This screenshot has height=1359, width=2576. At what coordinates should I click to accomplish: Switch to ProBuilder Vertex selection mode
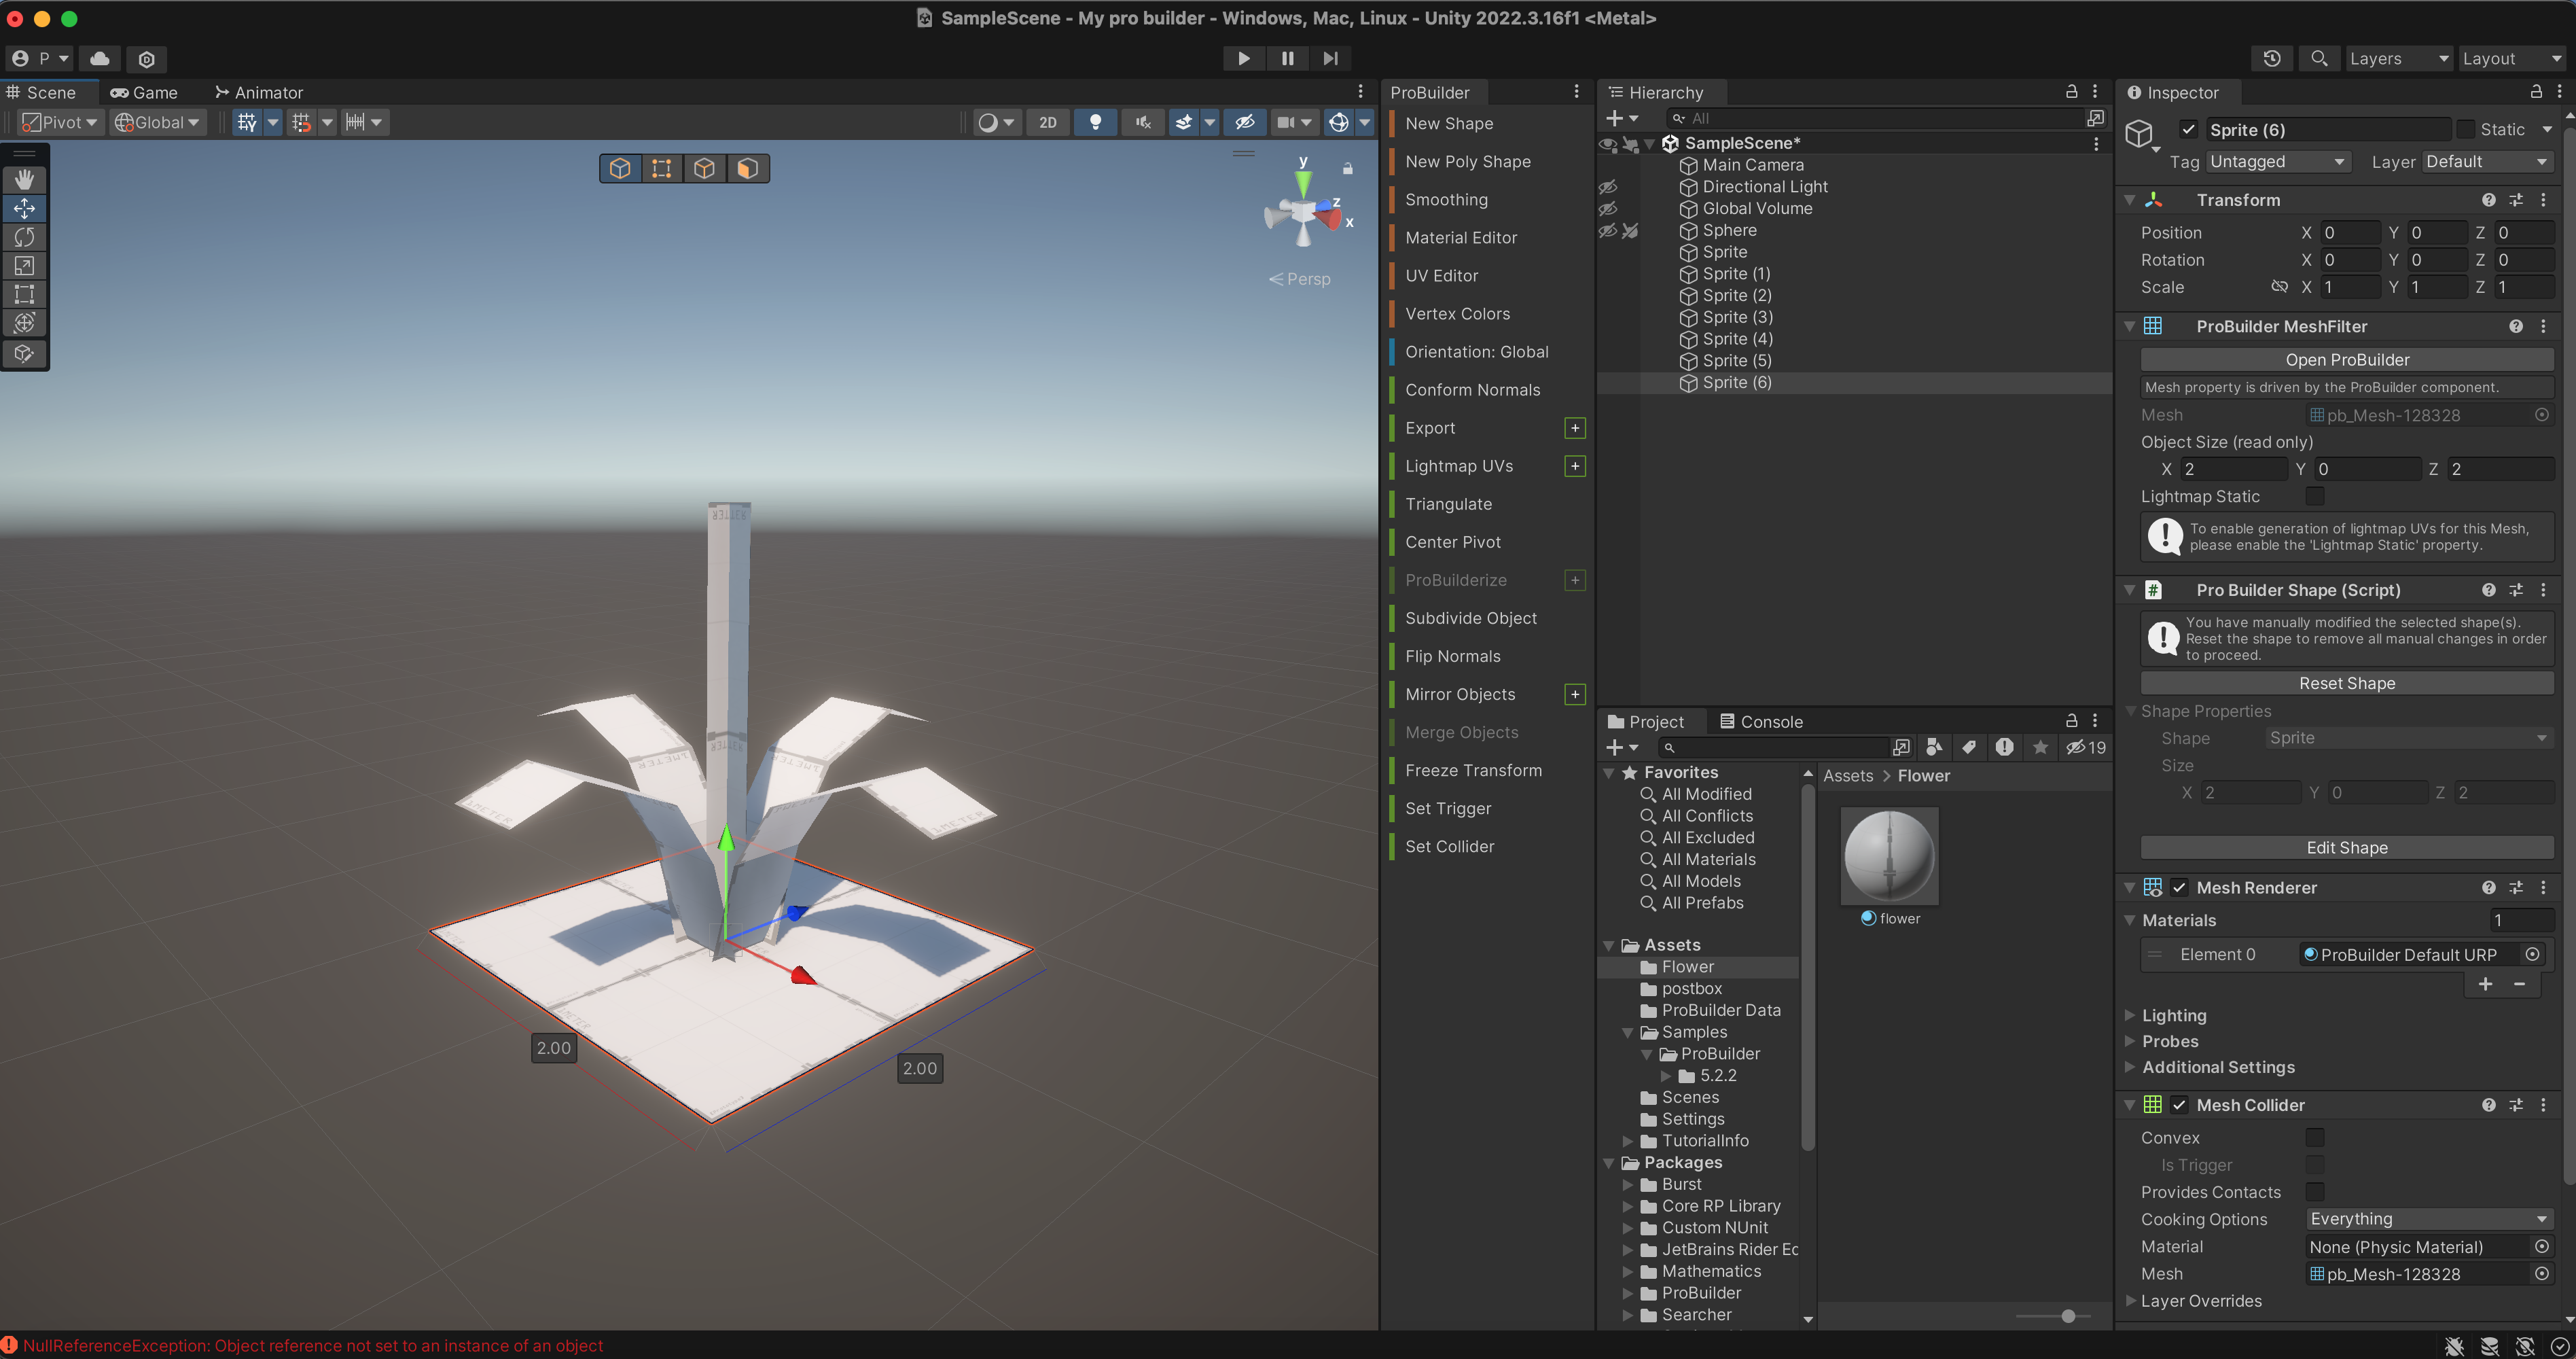(x=662, y=168)
